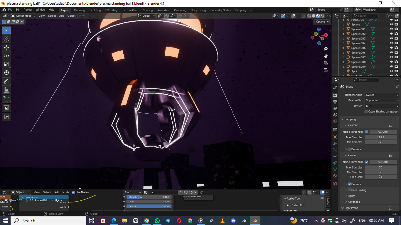Click the zoom viewport gizmo icon
Image resolution: width=401 pixels, height=225 pixels.
coord(326,49)
